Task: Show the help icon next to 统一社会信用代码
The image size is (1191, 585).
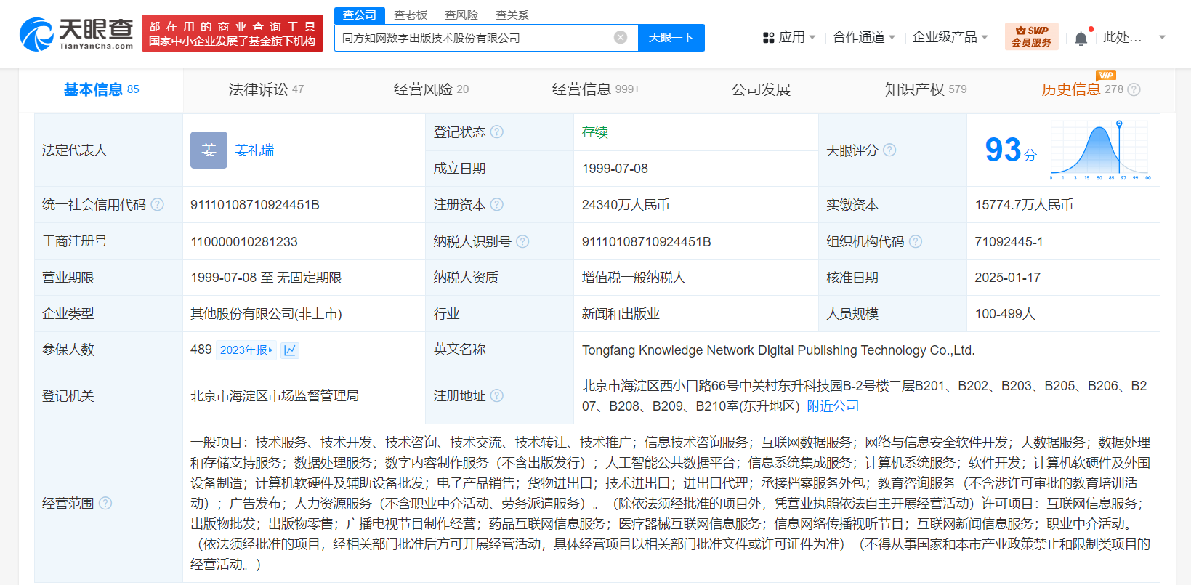Action: pyautogui.click(x=157, y=204)
